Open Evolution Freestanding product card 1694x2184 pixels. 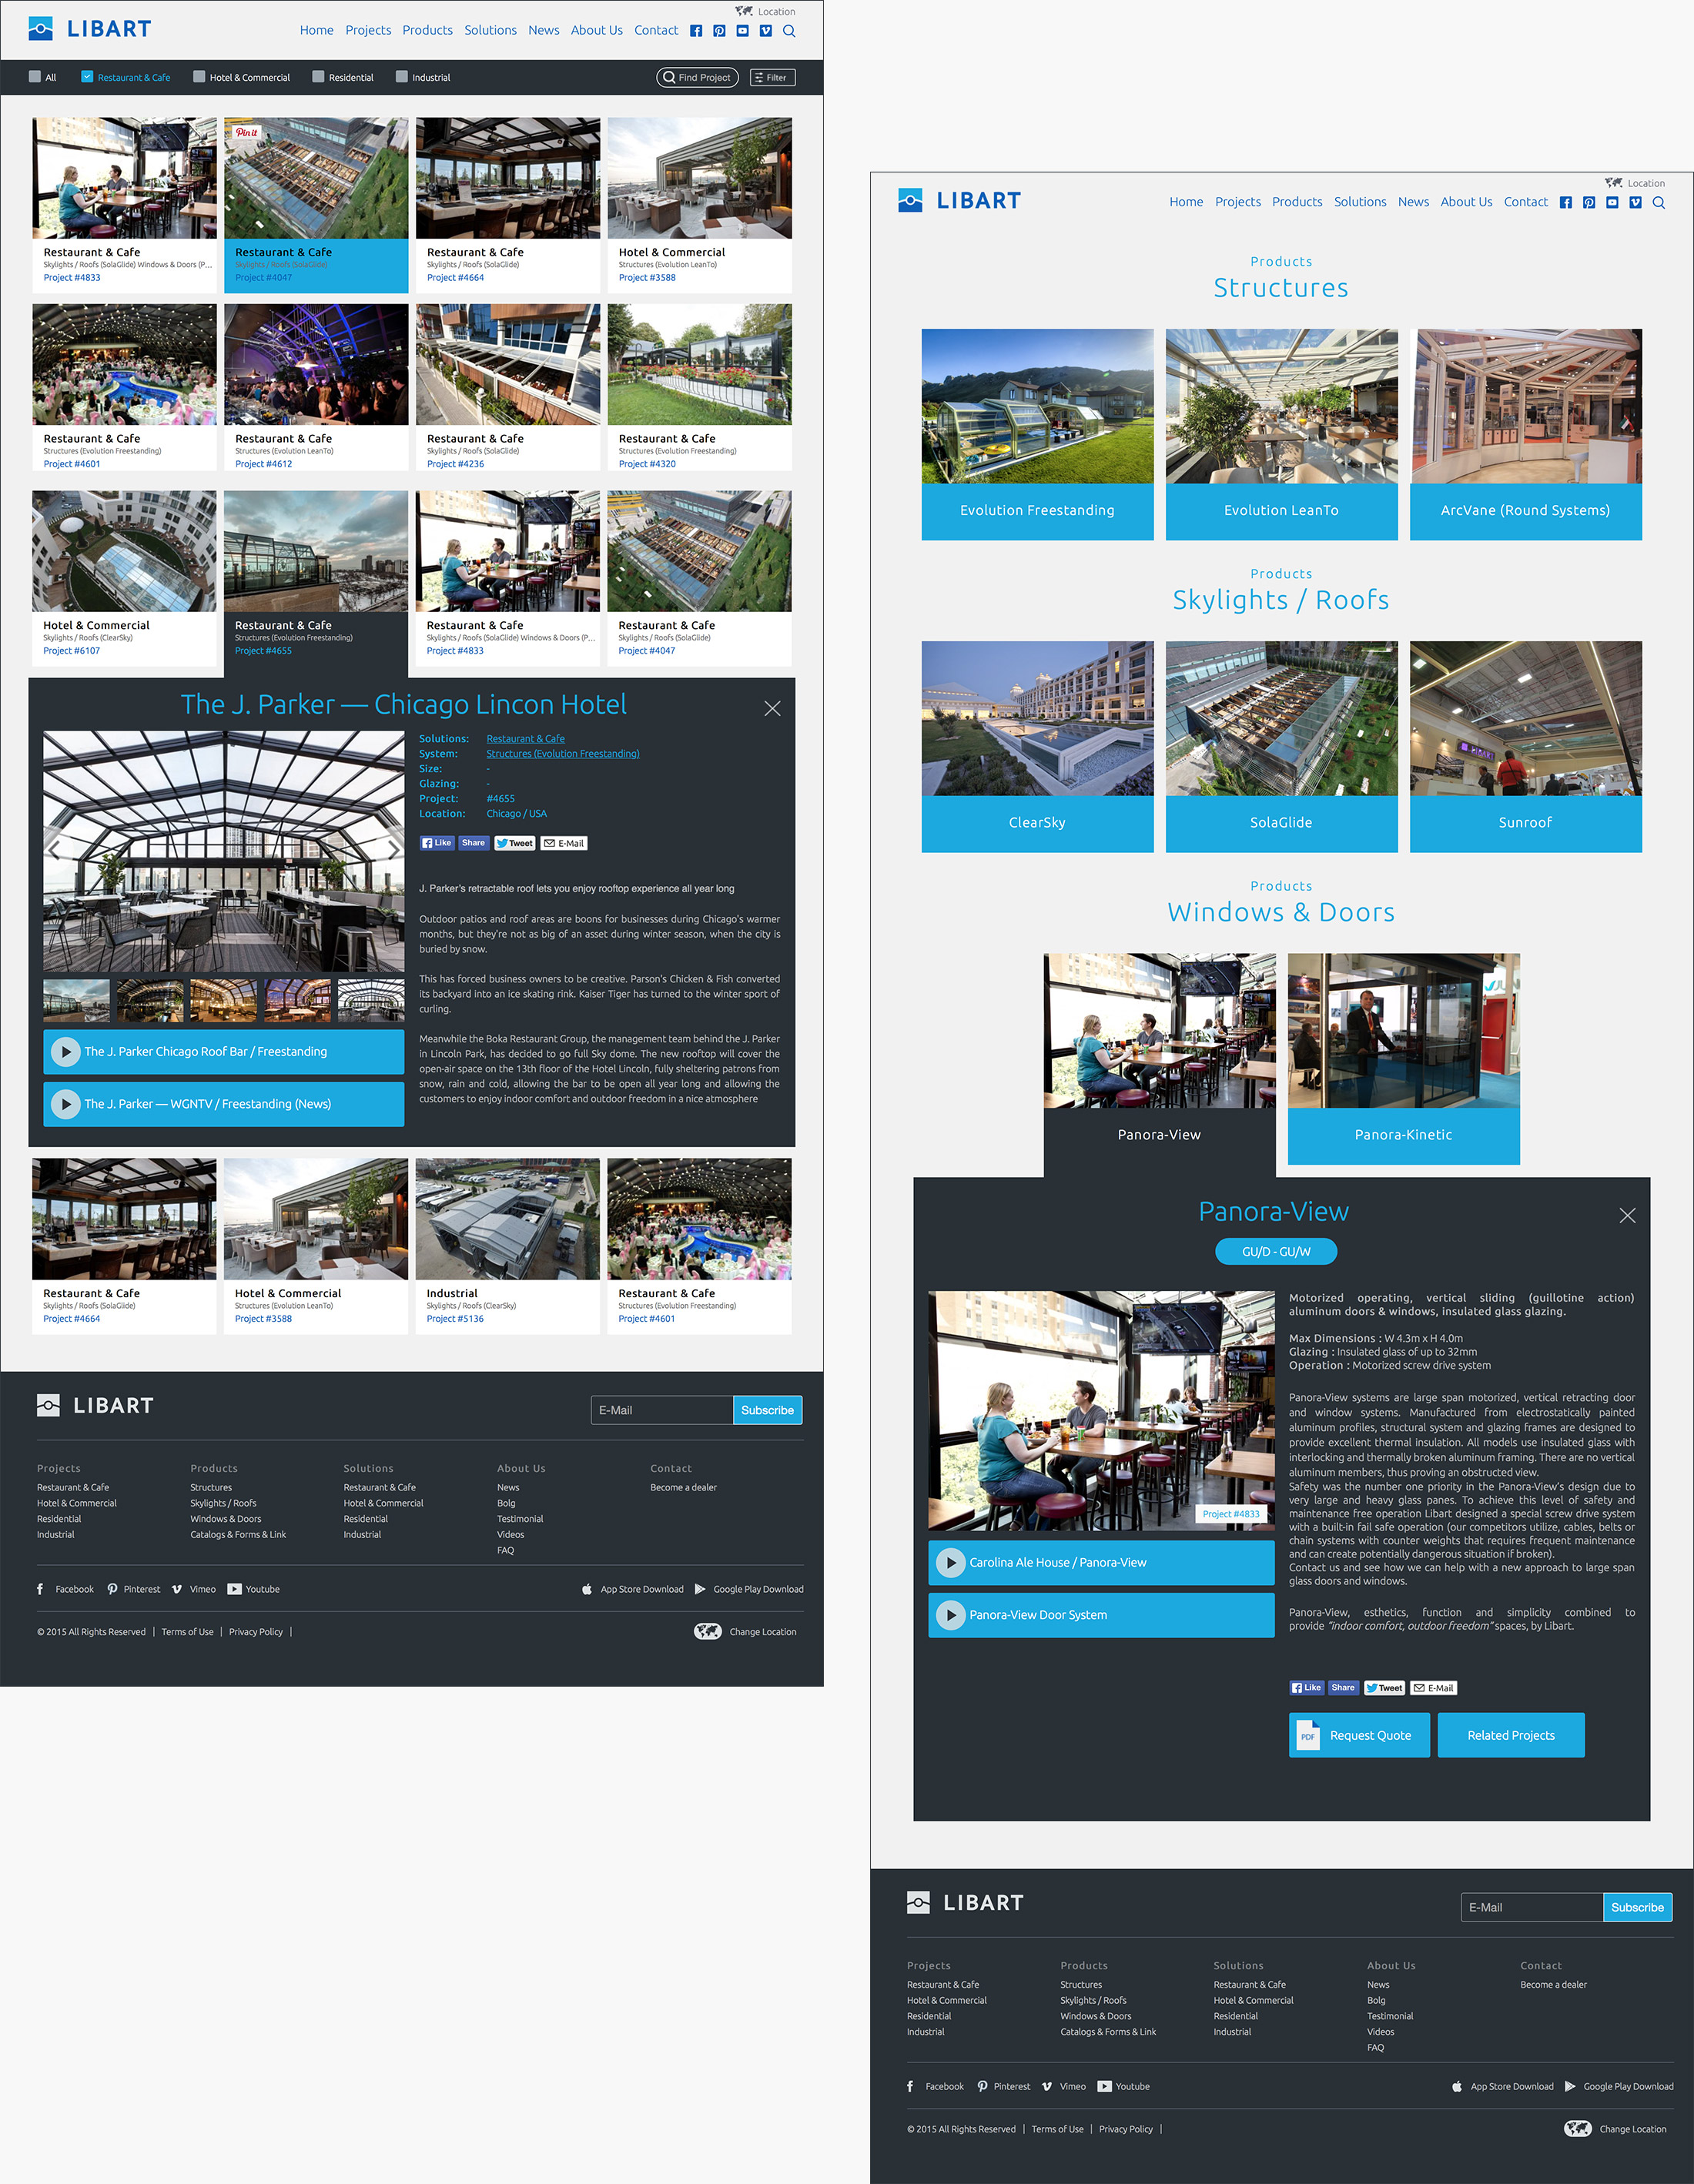click(1037, 434)
